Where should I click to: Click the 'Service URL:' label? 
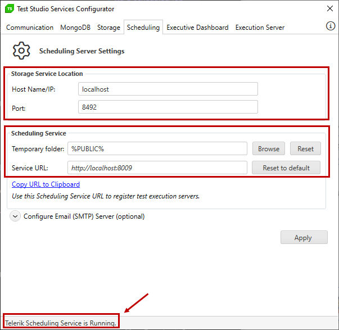click(x=30, y=168)
